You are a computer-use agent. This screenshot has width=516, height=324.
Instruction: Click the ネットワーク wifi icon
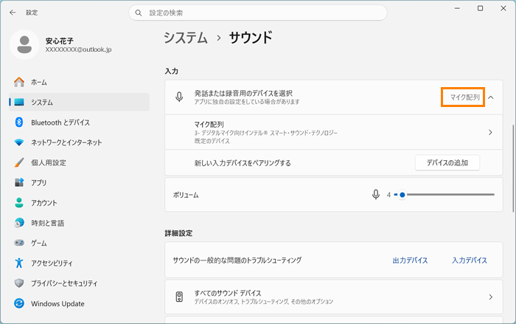pos(19,142)
